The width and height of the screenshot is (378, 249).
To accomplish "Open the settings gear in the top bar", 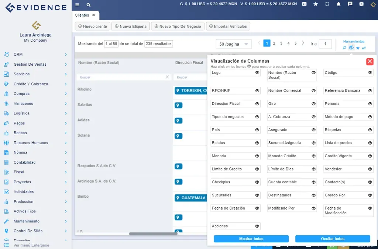I will pyautogui.click(x=361, y=4).
